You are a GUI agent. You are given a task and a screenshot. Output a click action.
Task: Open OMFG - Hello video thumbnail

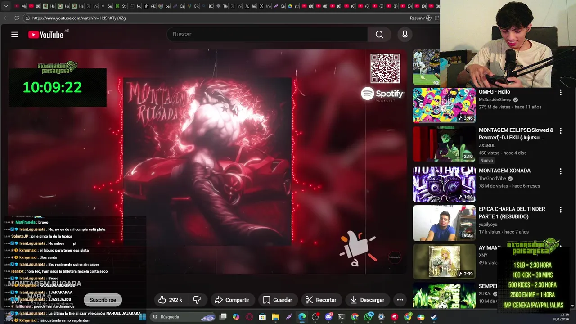click(444, 105)
